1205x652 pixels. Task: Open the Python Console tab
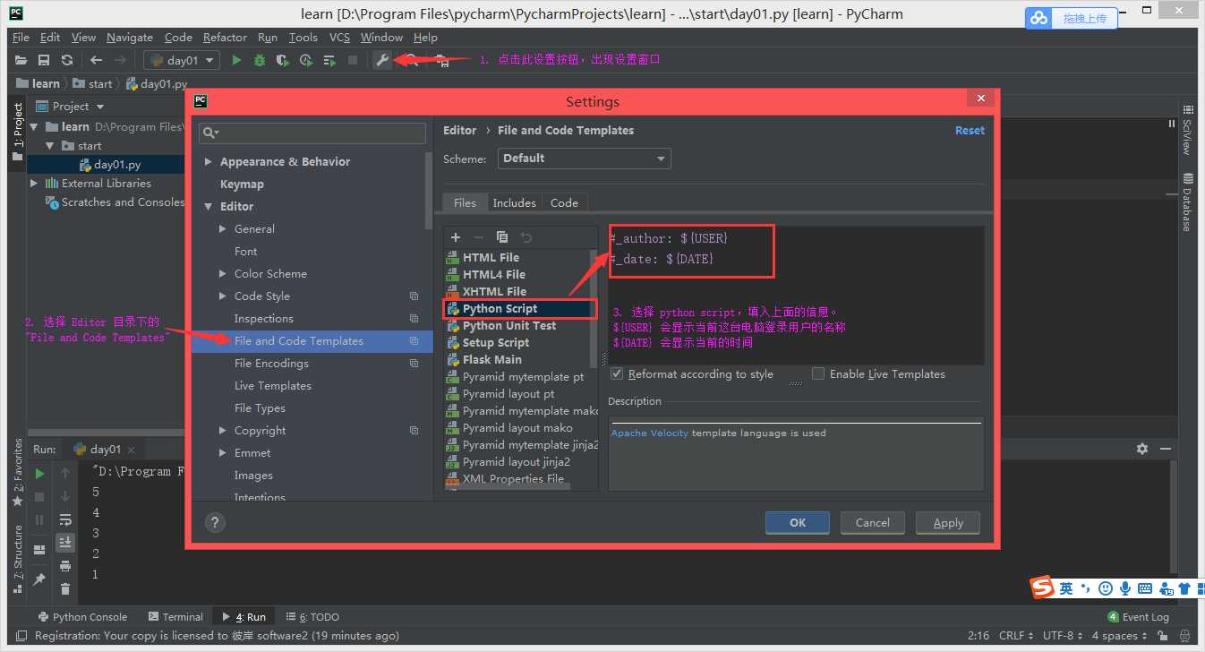click(82, 617)
